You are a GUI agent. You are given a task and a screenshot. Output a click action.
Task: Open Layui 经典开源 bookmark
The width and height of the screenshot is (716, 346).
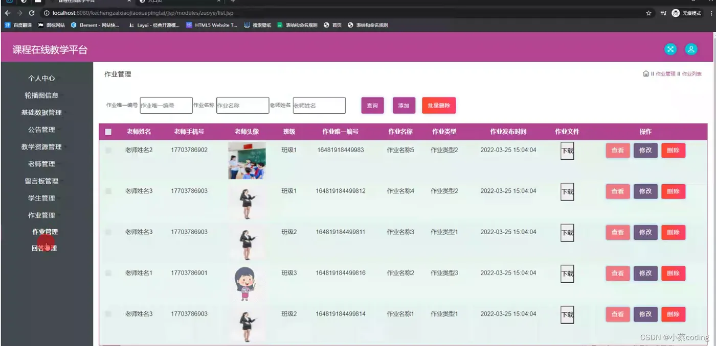click(x=154, y=24)
